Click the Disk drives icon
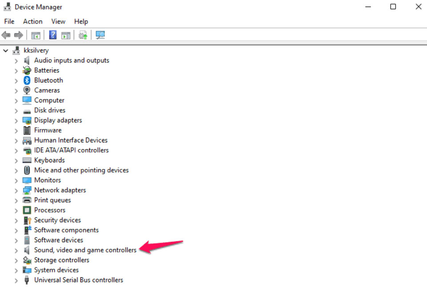This screenshot has width=427, height=287. click(x=27, y=111)
